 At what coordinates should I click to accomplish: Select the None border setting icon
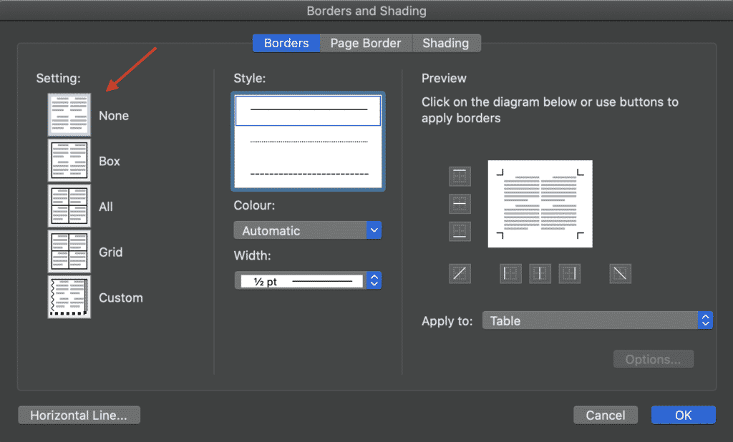click(69, 115)
